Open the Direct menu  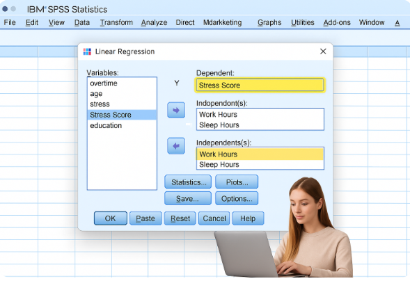[x=185, y=22]
